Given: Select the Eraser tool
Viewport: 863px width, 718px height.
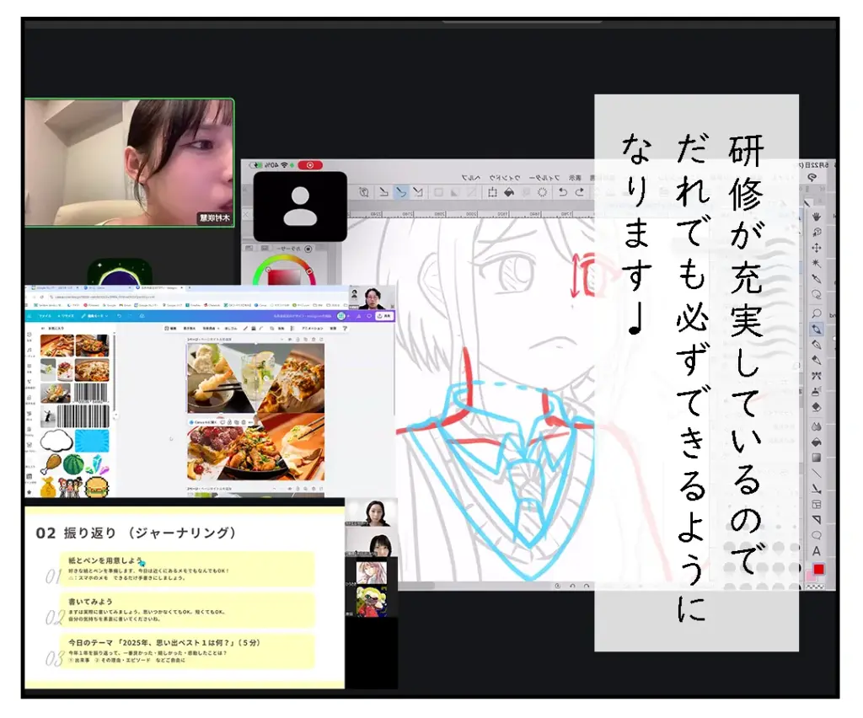Looking at the screenshot, I should [x=817, y=407].
